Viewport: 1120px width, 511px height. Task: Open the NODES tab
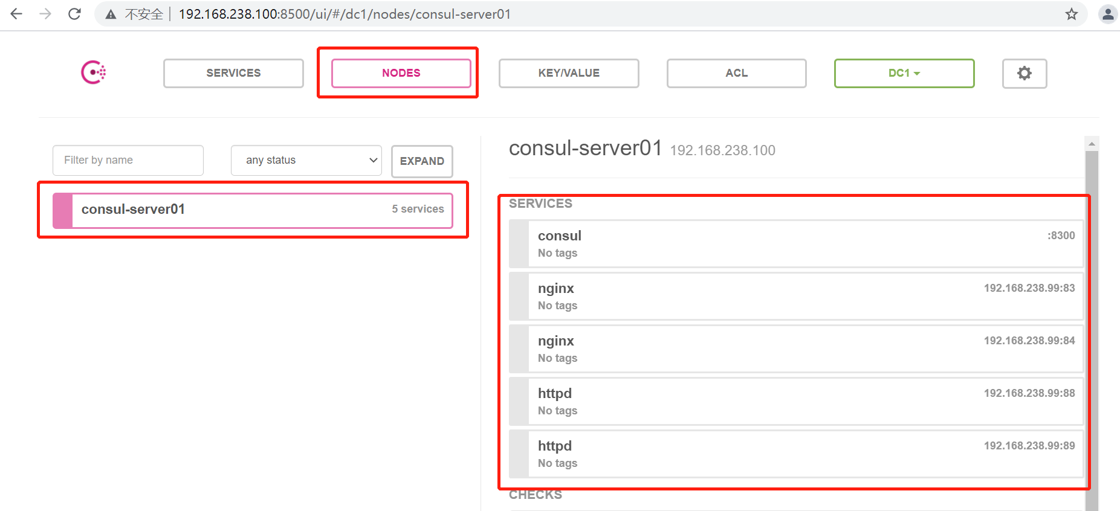click(401, 73)
